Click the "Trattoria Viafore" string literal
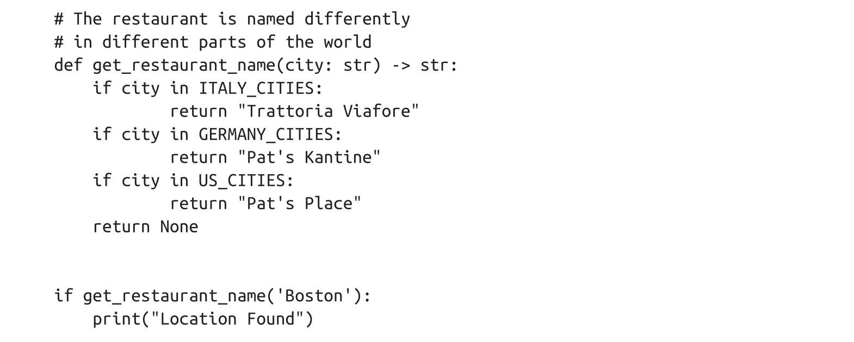This screenshot has height=342, width=854. 329,111
